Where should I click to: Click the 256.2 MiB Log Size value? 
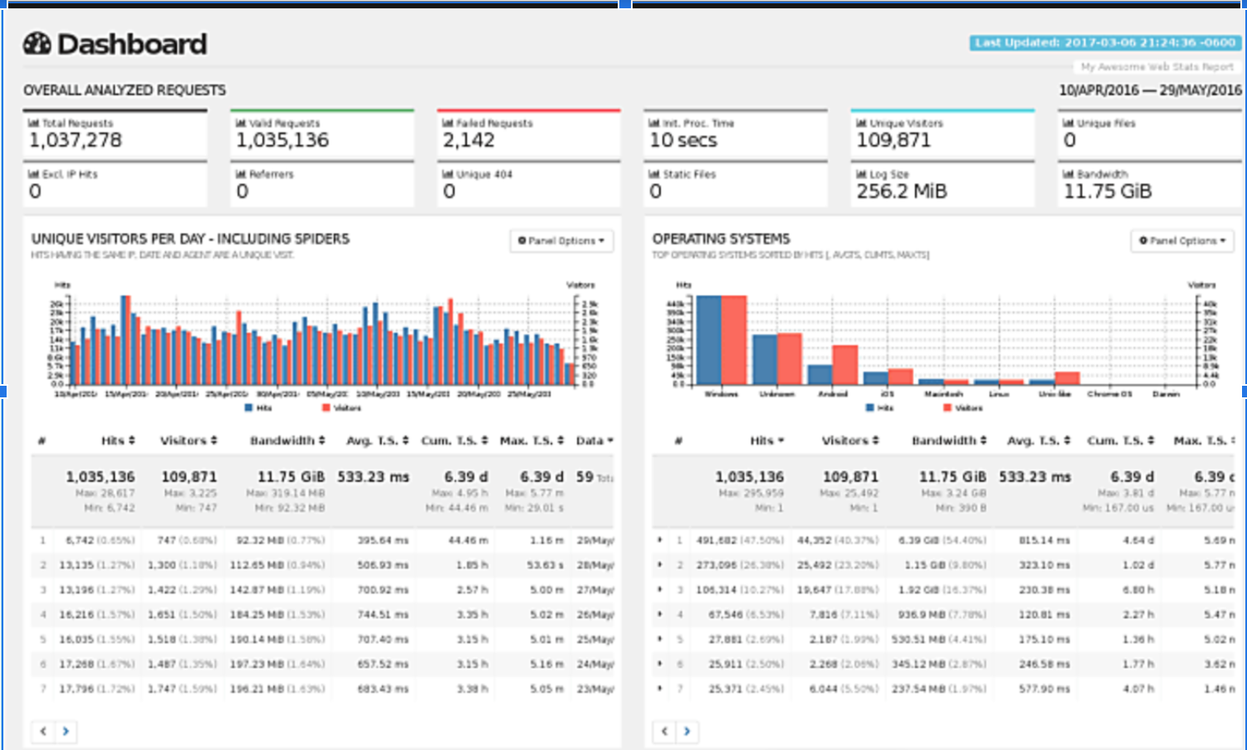point(902,192)
